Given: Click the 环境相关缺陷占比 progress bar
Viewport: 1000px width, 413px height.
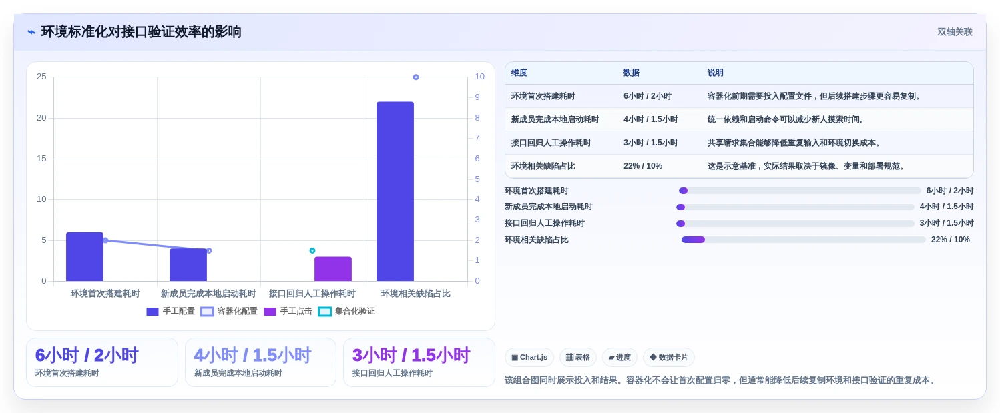Looking at the screenshot, I should (x=804, y=240).
